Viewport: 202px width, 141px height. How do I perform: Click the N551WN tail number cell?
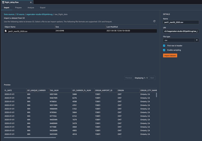54,105
